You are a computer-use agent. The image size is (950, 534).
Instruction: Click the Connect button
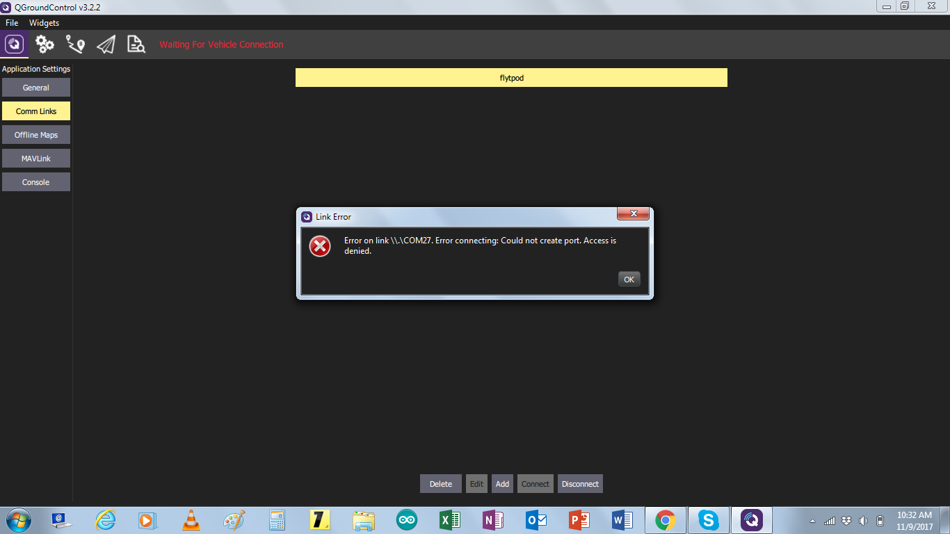(536, 484)
